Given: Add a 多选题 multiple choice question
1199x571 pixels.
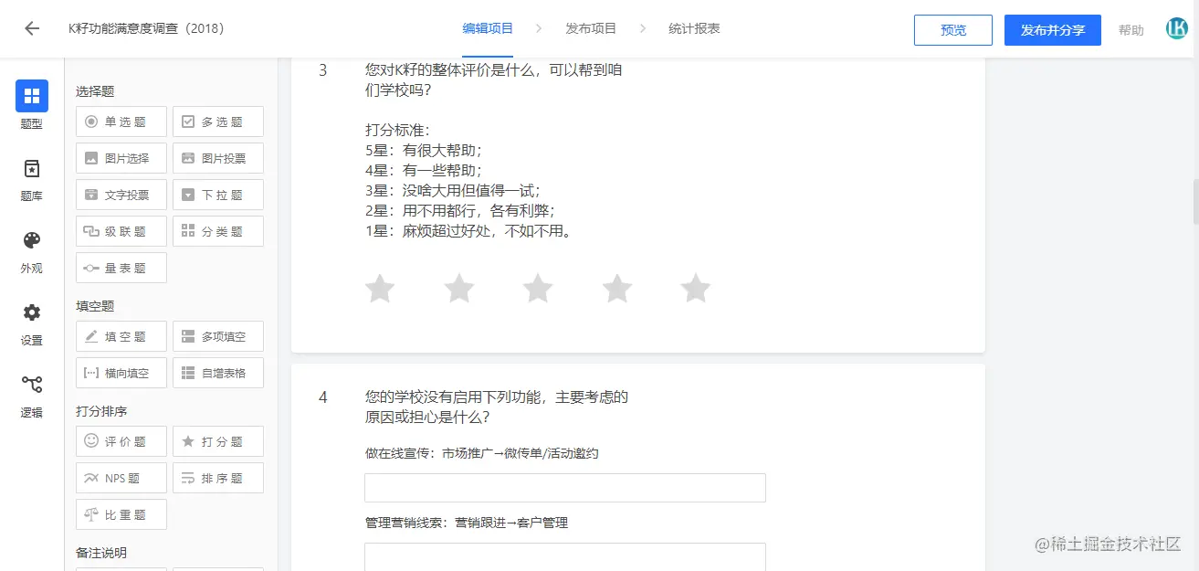Looking at the screenshot, I should click(218, 122).
